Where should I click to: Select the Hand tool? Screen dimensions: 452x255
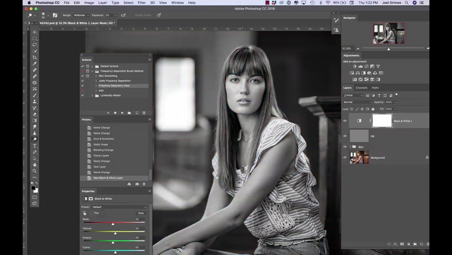[x=35, y=164]
